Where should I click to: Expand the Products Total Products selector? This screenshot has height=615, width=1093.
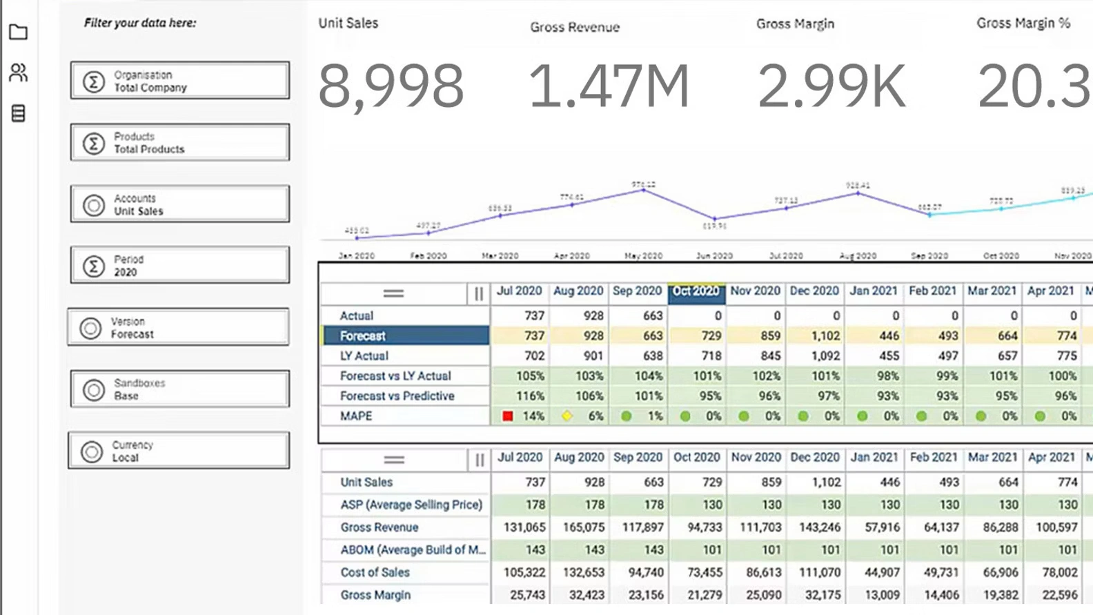pyautogui.click(x=180, y=143)
